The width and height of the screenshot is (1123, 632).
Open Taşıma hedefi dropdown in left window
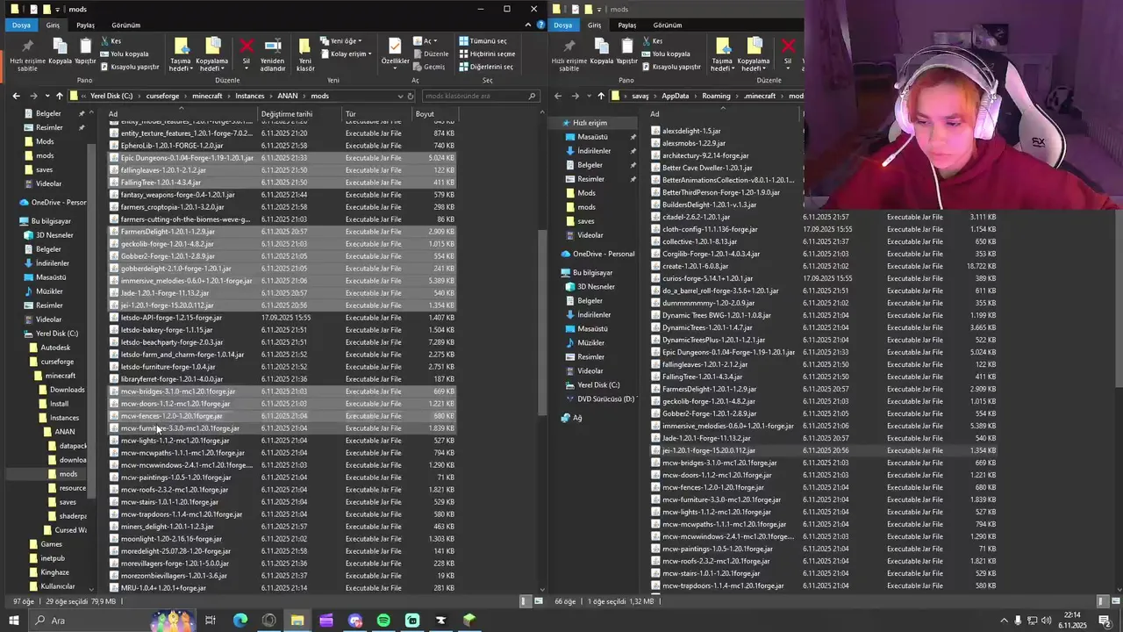pos(181,54)
